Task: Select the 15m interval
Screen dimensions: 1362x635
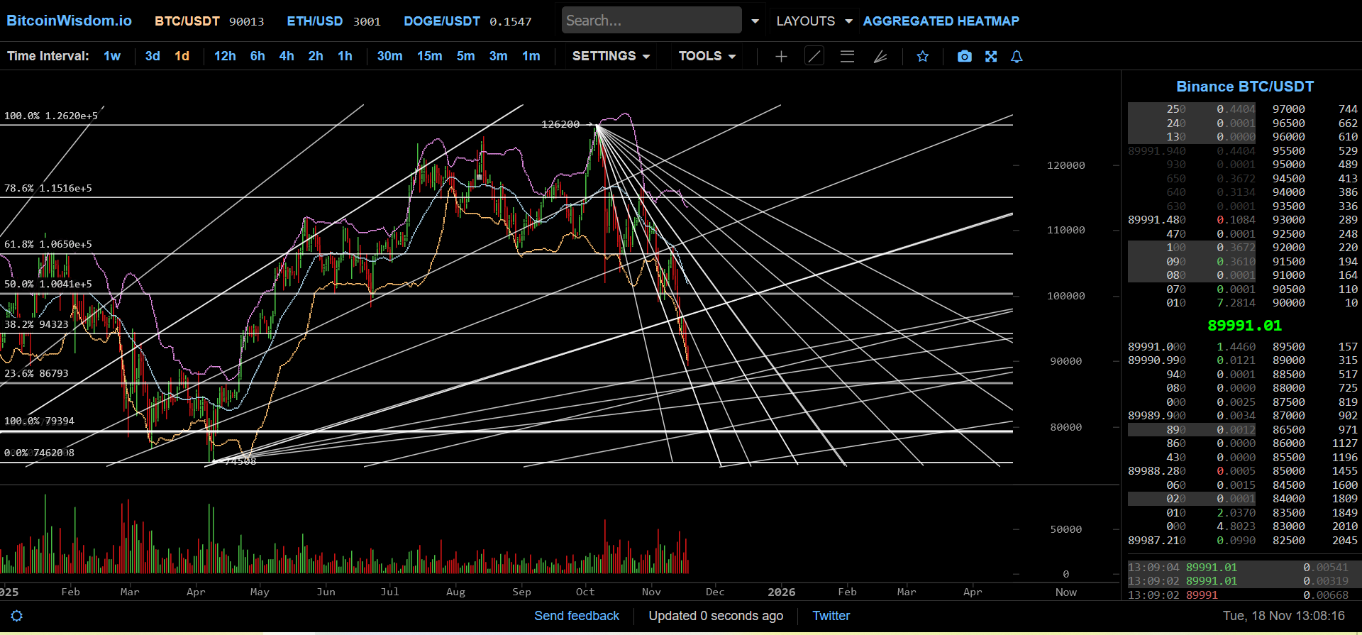Action: tap(429, 56)
